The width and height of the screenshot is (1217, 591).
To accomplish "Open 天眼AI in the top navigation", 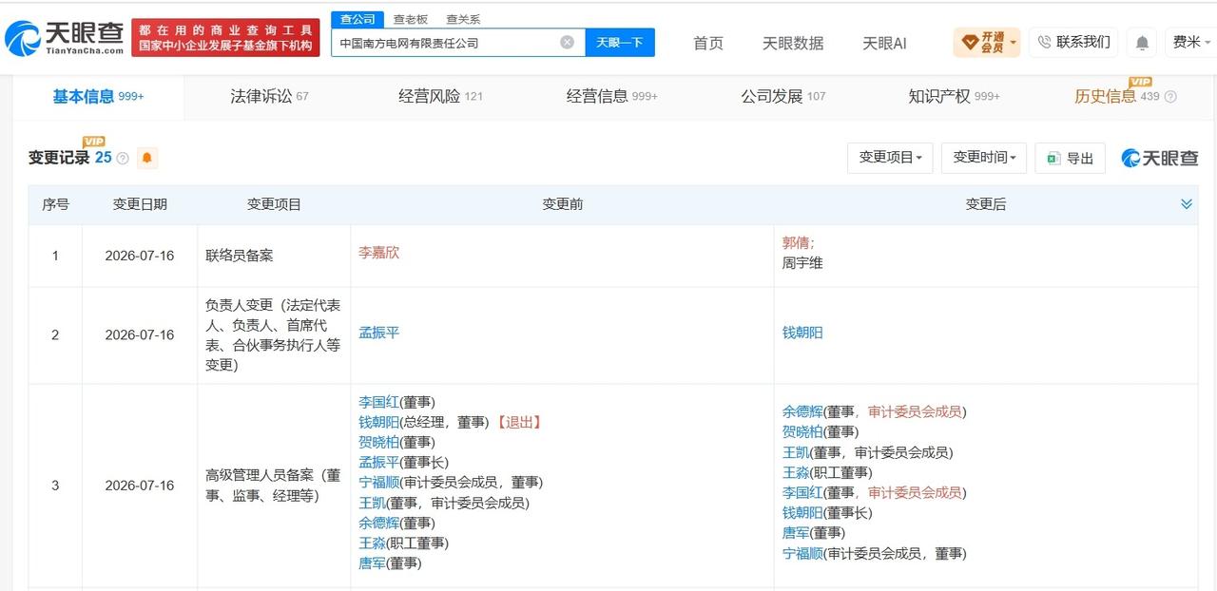I will pos(884,43).
